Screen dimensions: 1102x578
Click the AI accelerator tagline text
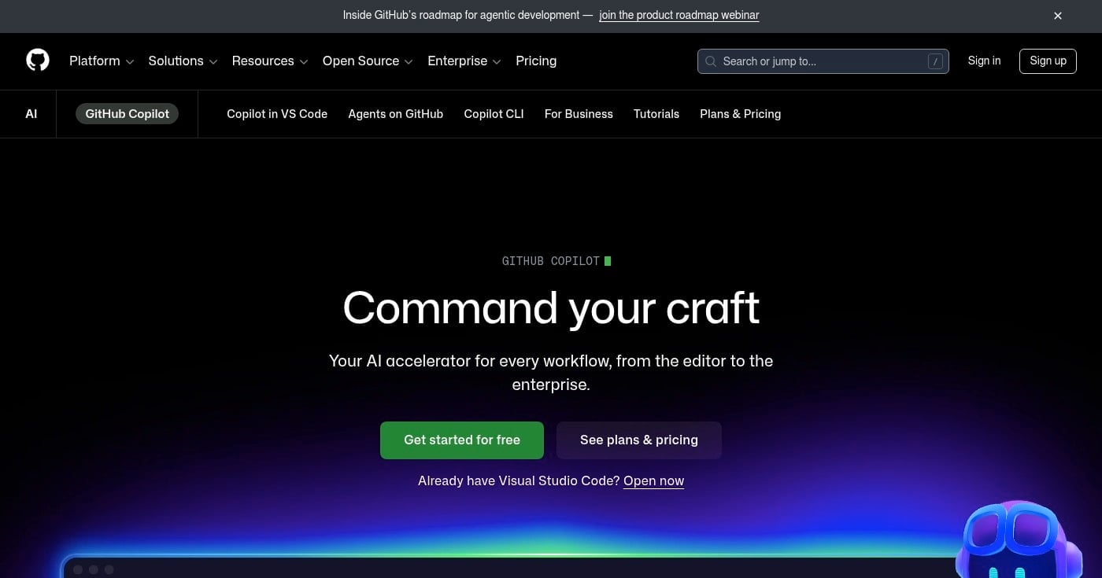(551, 373)
